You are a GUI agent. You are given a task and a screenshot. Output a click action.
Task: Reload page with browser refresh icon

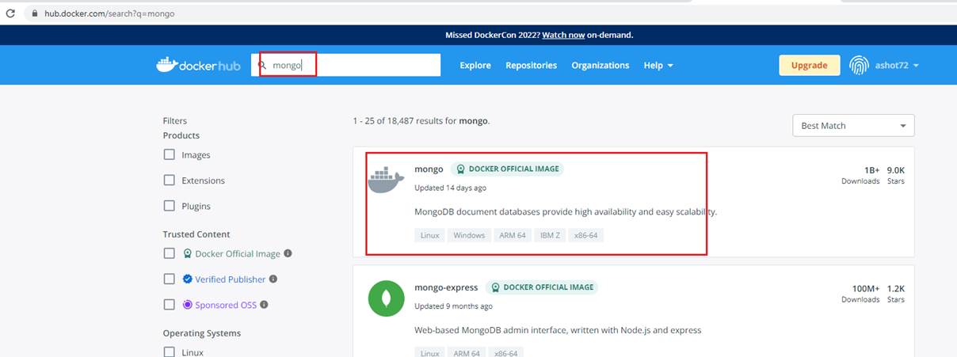click(x=10, y=13)
